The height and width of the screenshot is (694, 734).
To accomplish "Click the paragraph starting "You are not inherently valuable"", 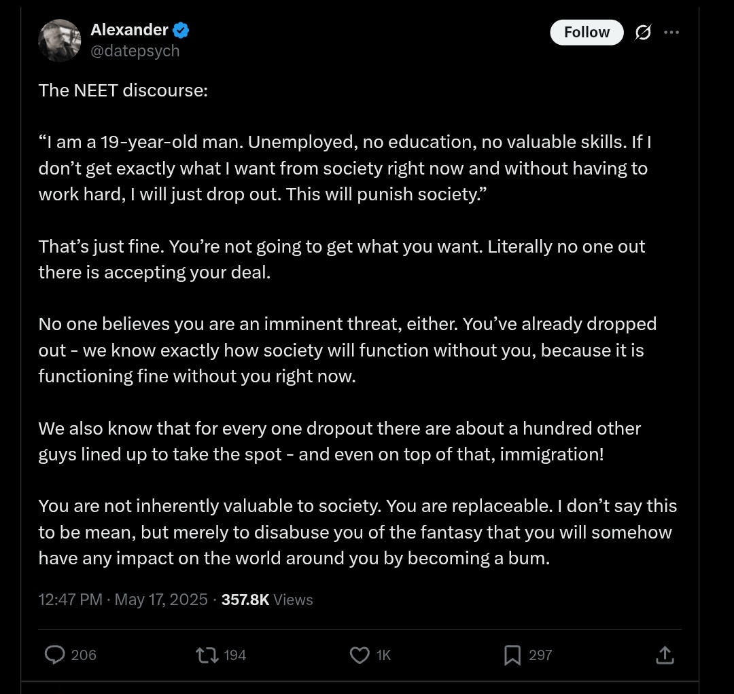I will coord(357,532).
